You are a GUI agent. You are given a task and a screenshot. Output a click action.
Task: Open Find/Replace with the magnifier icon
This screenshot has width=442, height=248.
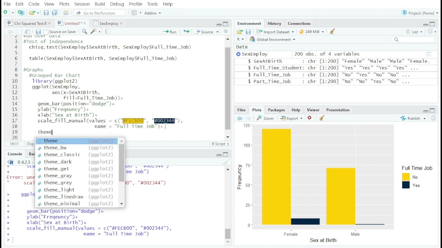click(85, 32)
